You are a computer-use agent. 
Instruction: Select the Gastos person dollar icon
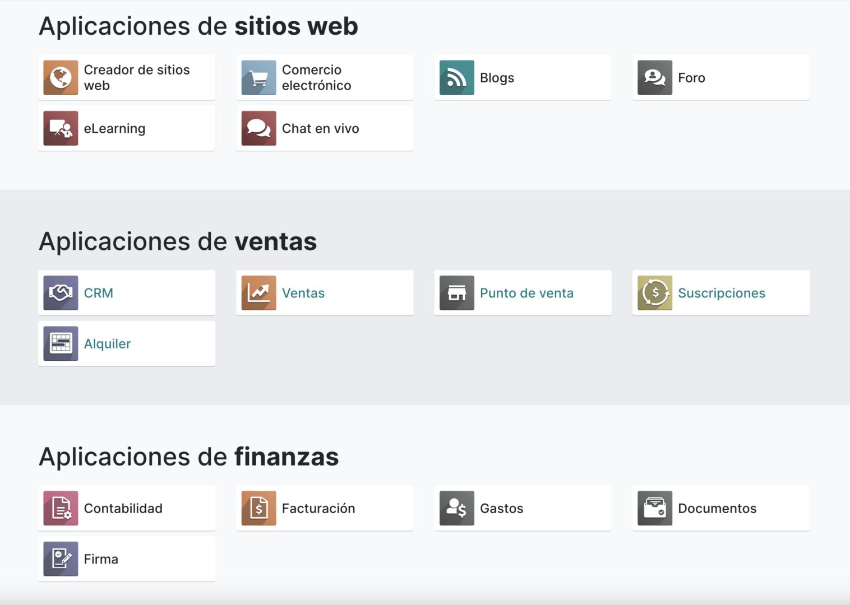(x=456, y=508)
